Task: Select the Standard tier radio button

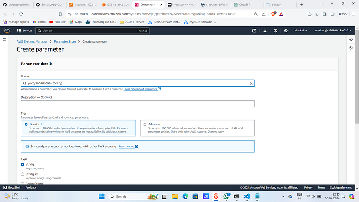Action: [26, 125]
